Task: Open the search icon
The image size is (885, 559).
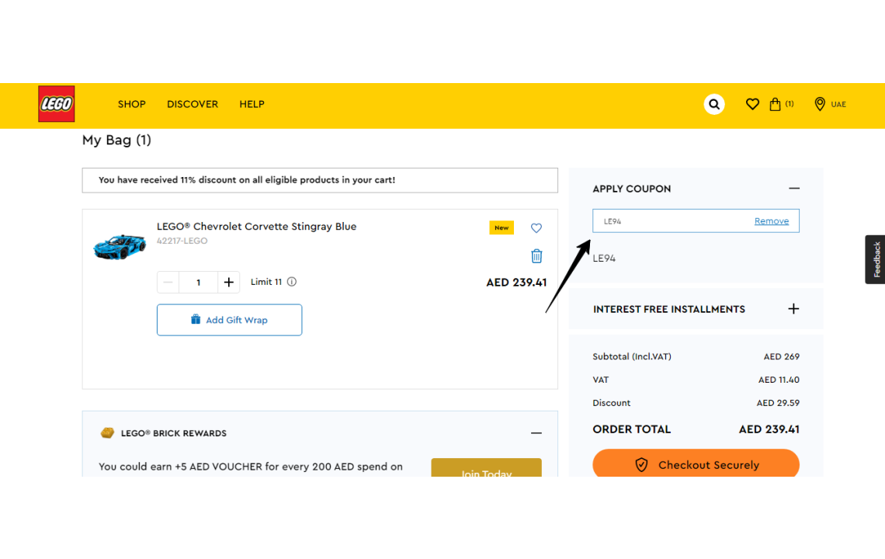Action: point(714,104)
